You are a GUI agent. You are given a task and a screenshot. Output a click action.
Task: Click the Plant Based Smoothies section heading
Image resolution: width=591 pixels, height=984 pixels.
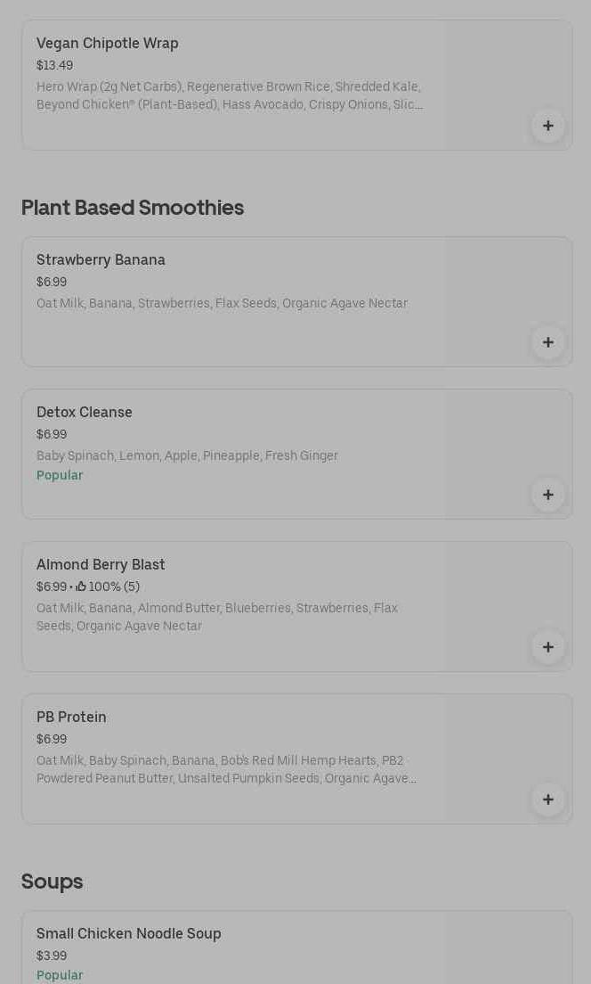coord(133,208)
